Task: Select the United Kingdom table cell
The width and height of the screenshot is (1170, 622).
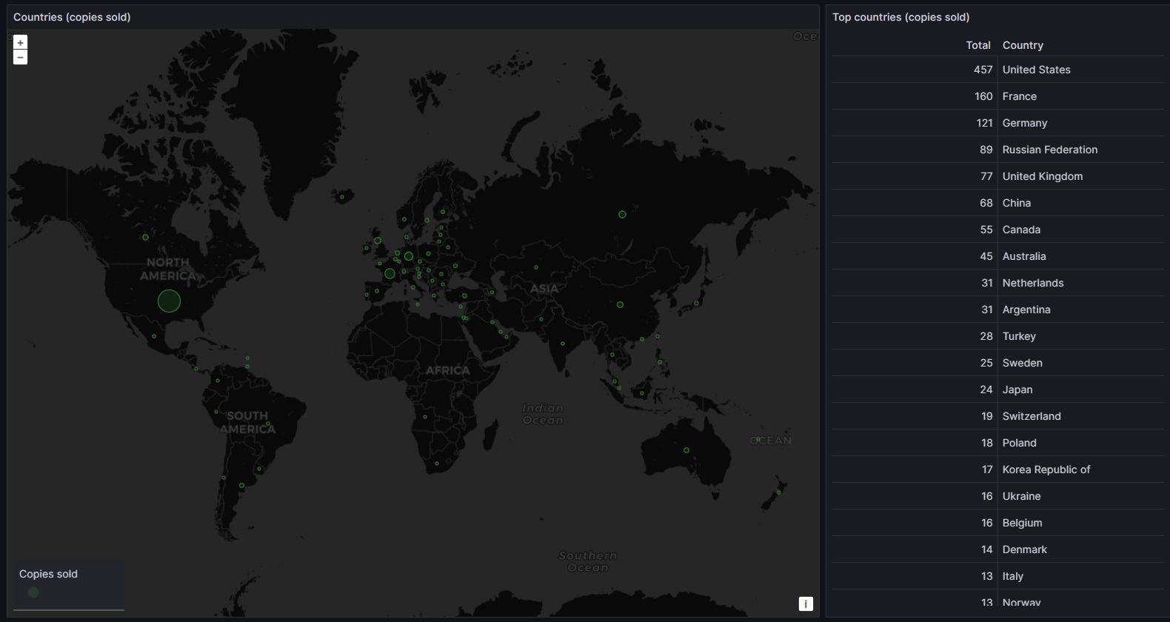Action: click(x=1080, y=176)
